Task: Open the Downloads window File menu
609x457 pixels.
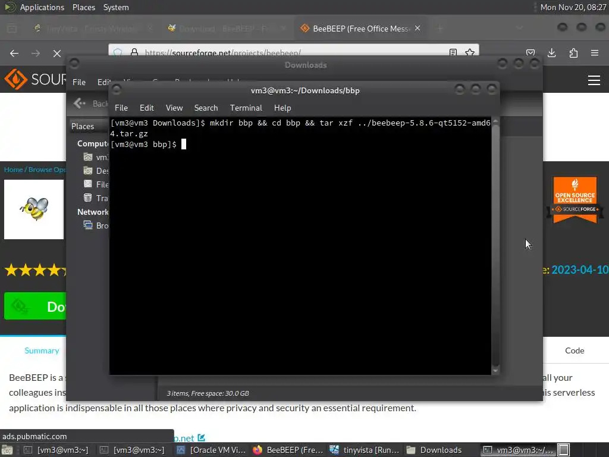Action: coord(79,82)
